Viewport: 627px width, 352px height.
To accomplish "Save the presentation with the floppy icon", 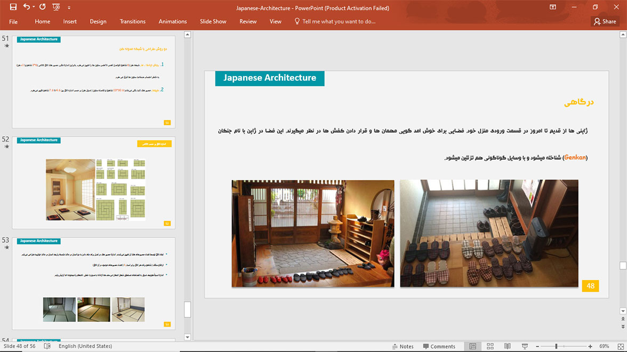I will tap(13, 7).
